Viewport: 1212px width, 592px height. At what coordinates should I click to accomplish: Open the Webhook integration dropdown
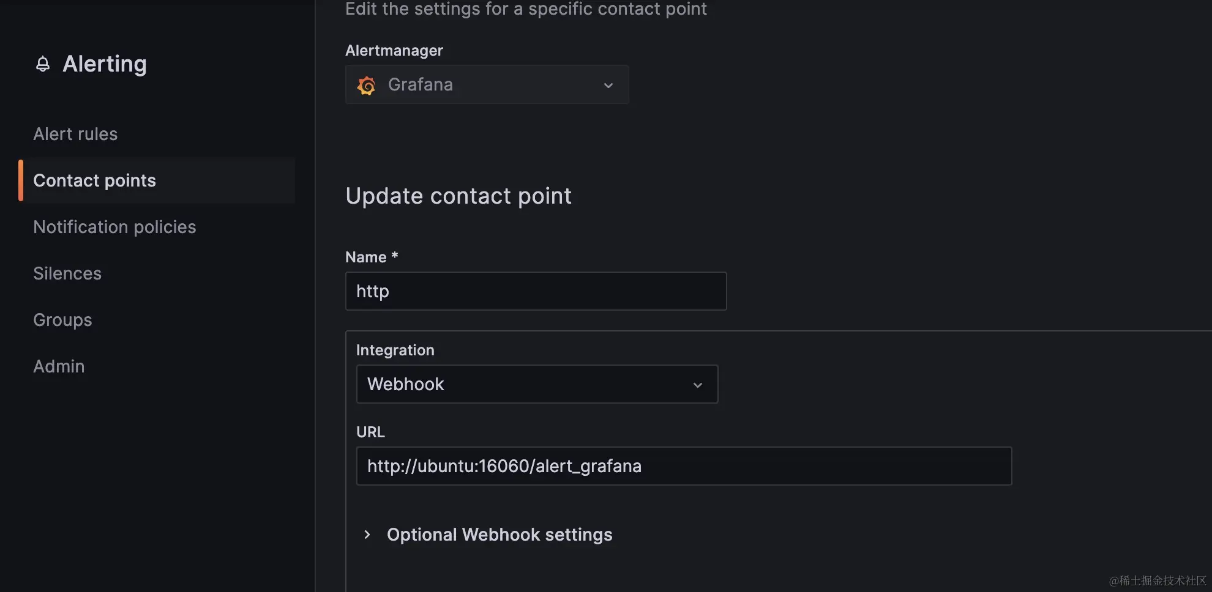536,384
